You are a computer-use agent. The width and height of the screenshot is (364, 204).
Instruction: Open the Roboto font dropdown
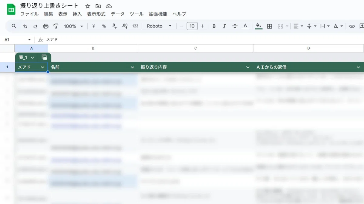click(159, 26)
